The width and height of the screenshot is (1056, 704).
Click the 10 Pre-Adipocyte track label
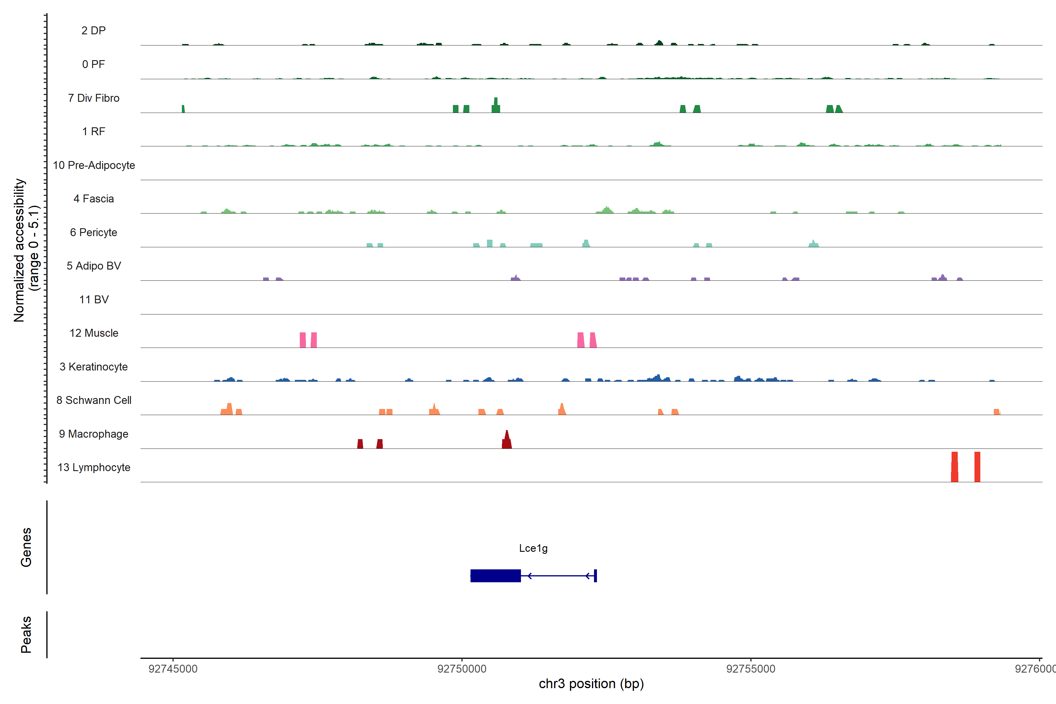[x=93, y=165]
